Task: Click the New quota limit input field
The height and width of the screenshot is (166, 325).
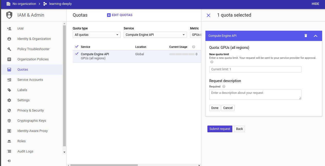Action: pos(255,69)
